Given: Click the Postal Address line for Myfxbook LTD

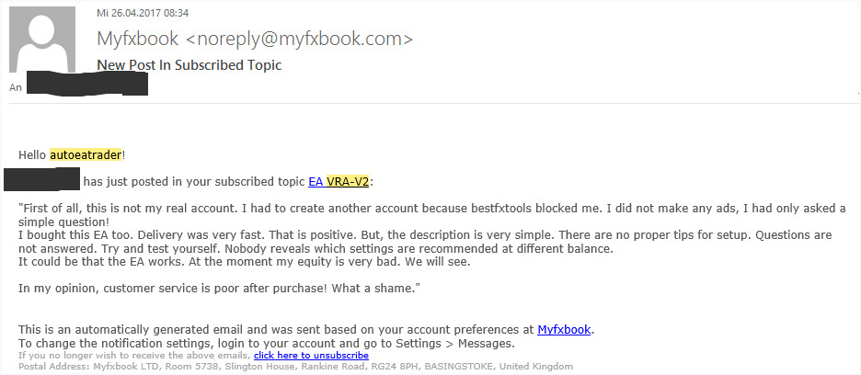Looking at the screenshot, I should [295, 366].
